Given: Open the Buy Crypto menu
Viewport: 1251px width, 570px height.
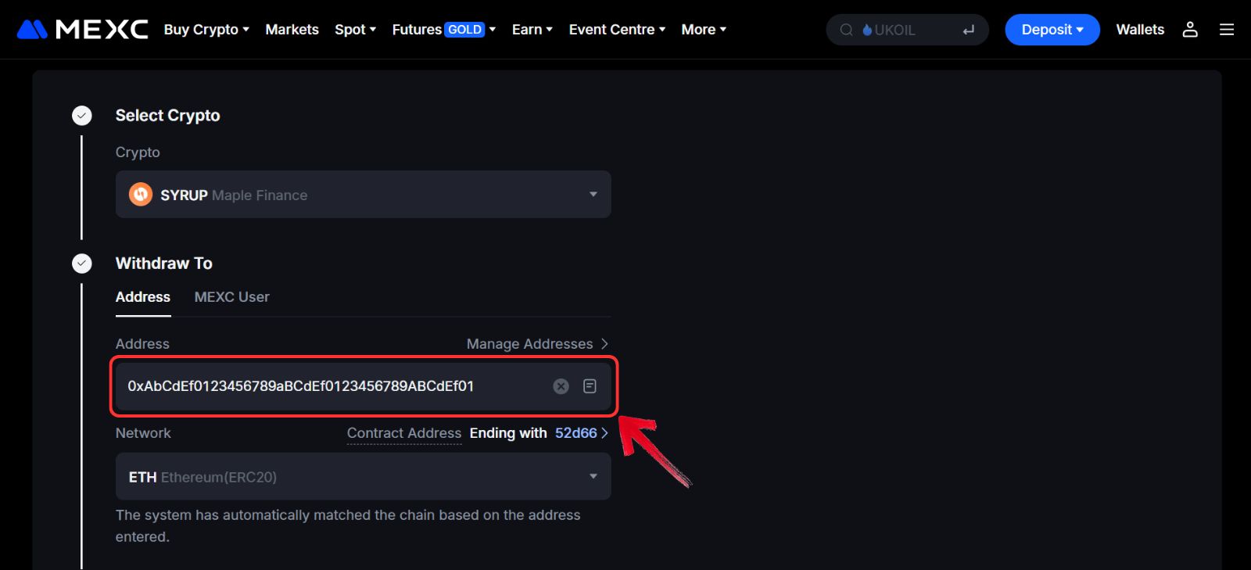Looking at the screenshot, I should click(x=206, y=30).
